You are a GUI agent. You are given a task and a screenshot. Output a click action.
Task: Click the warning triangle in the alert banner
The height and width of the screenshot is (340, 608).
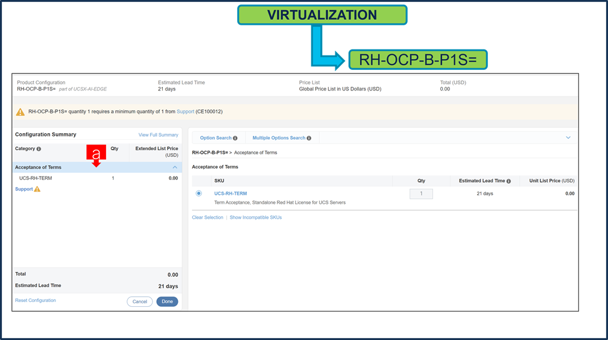[20, 112]
